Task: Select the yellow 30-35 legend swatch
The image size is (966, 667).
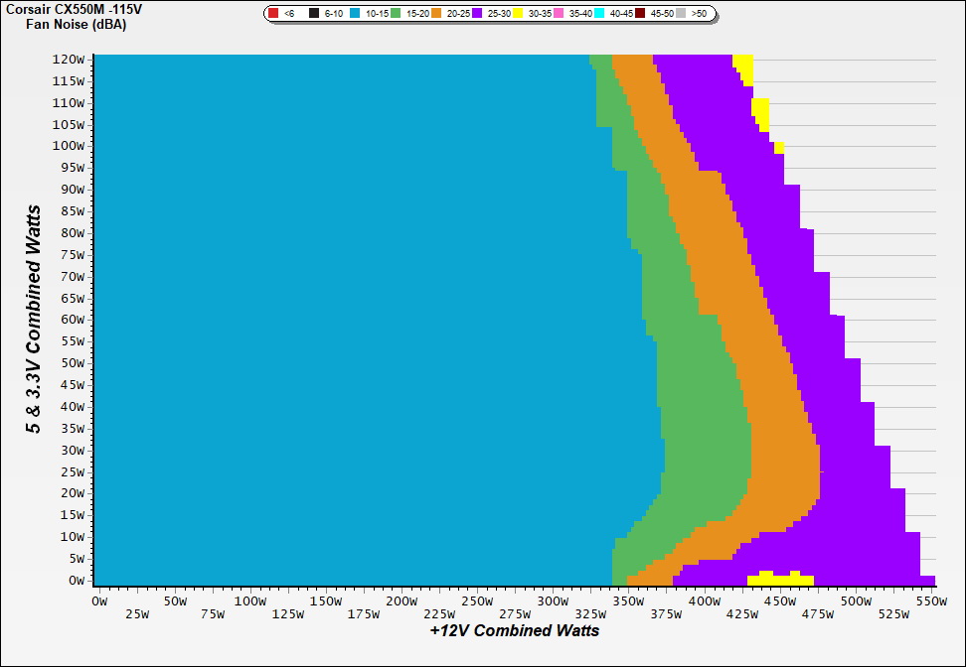Action: click(x=519, y=14)
